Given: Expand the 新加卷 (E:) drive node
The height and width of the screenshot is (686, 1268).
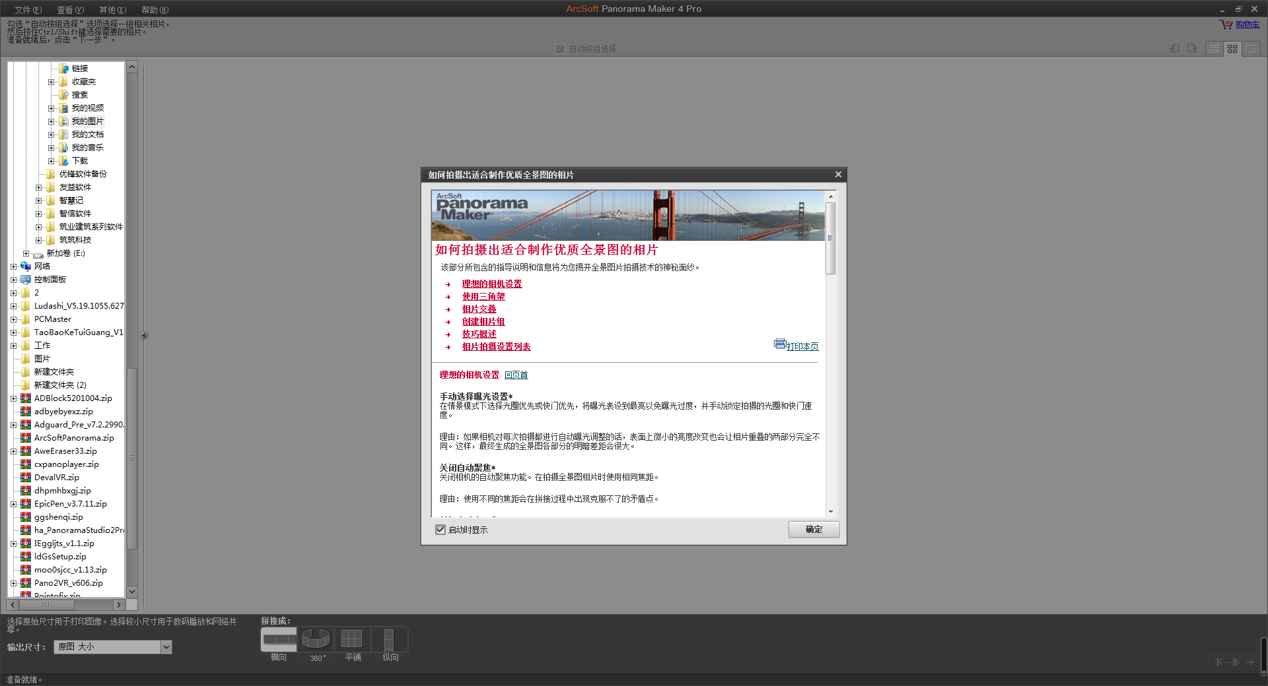Looking at the screenshot, I should point(26,253).
